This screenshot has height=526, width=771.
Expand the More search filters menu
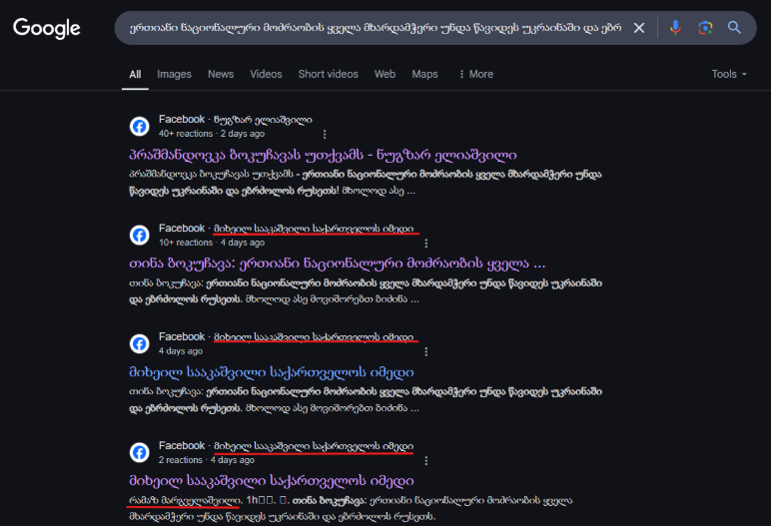[x=476, y=74]
